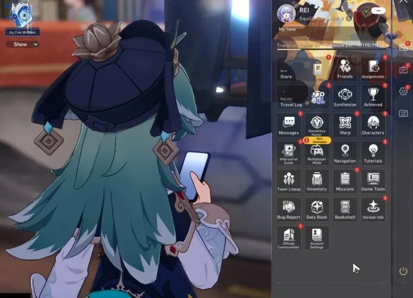
Task: Open Version Info
Action: pyautogui.click(x=373, y=210)
